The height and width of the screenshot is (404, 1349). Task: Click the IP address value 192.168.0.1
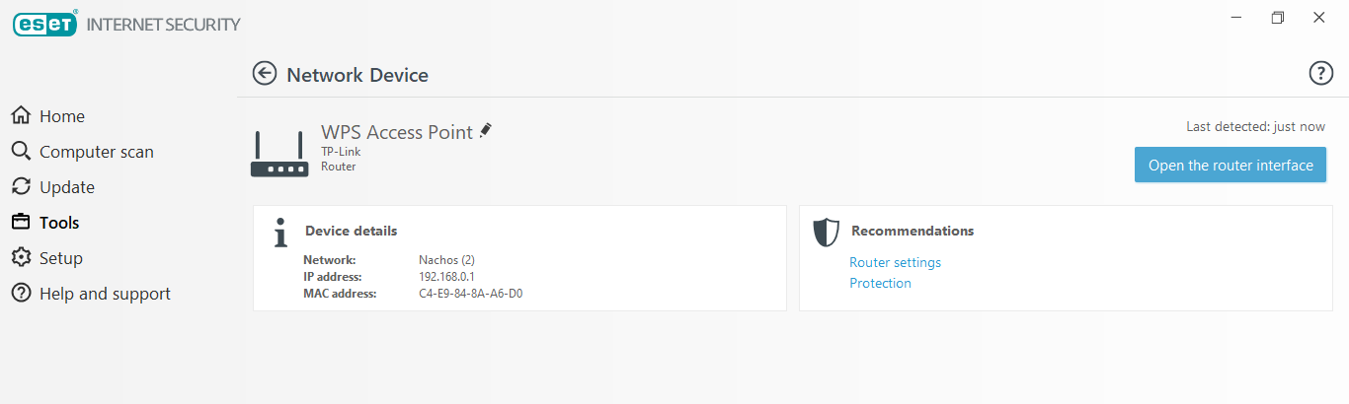[446, 277]
